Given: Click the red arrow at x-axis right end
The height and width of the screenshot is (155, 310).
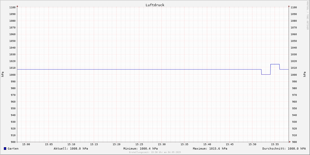Looking at the screenshot, I should point(290,142).
